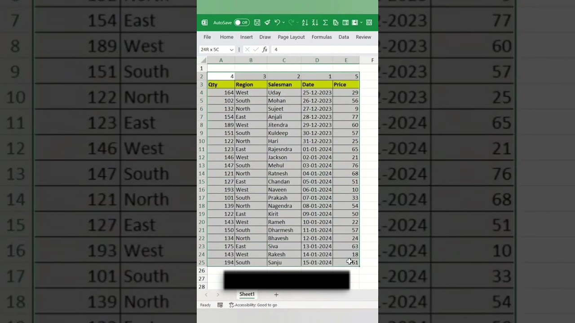Click the Ready status text
575x323 pixels.
point(205,305)
